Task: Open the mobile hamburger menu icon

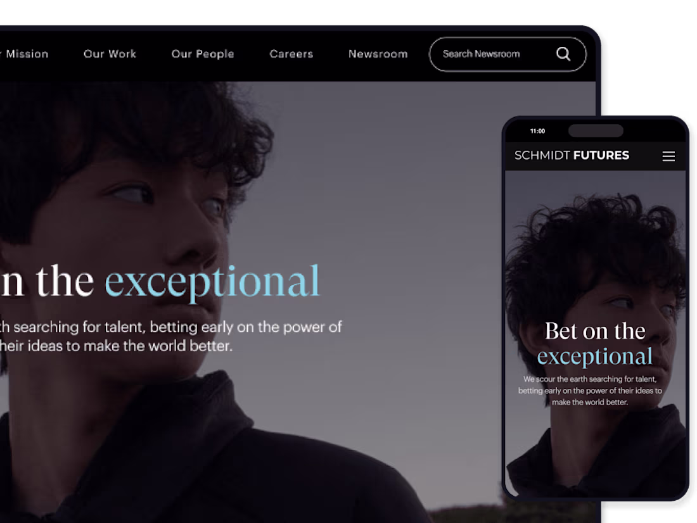Action: coord(668,156)
